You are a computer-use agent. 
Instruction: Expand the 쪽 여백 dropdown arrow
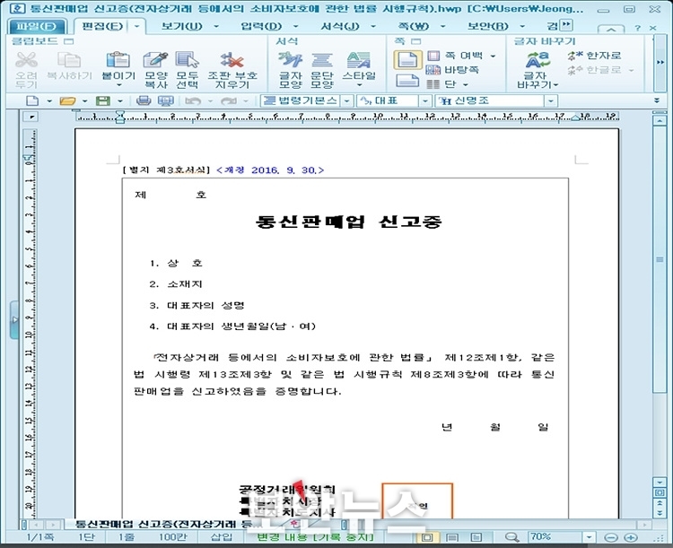pos(494,56)
